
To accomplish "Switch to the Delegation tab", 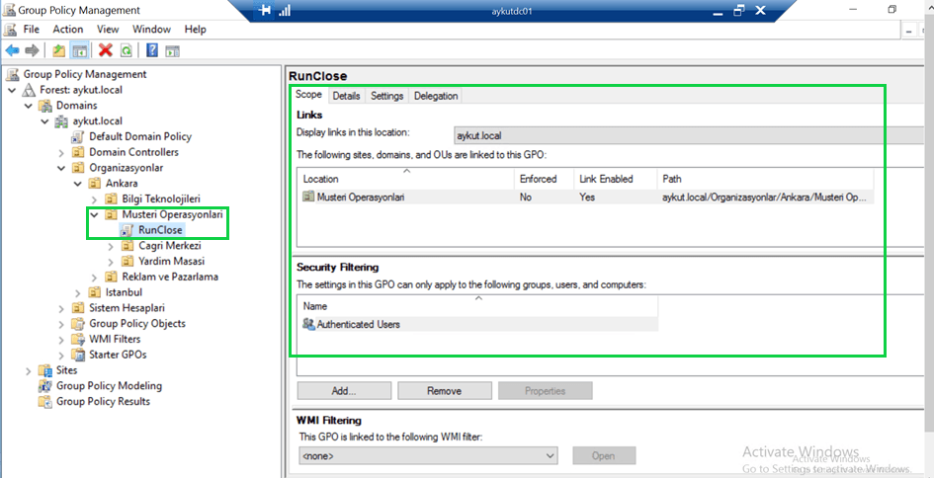I will point(436,96).
